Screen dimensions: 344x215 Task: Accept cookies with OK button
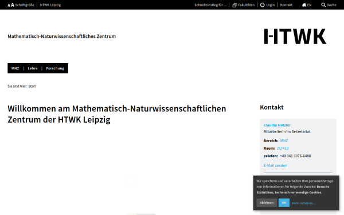point(284,203)
